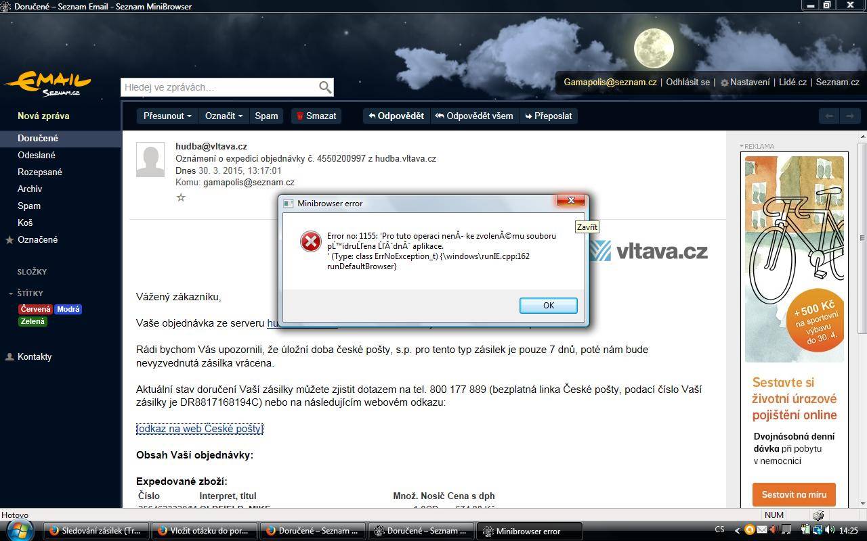Screen dimensions: 867x541
Task: Focus the Hledej ve zprávách search field
Action: click(219, 87)
